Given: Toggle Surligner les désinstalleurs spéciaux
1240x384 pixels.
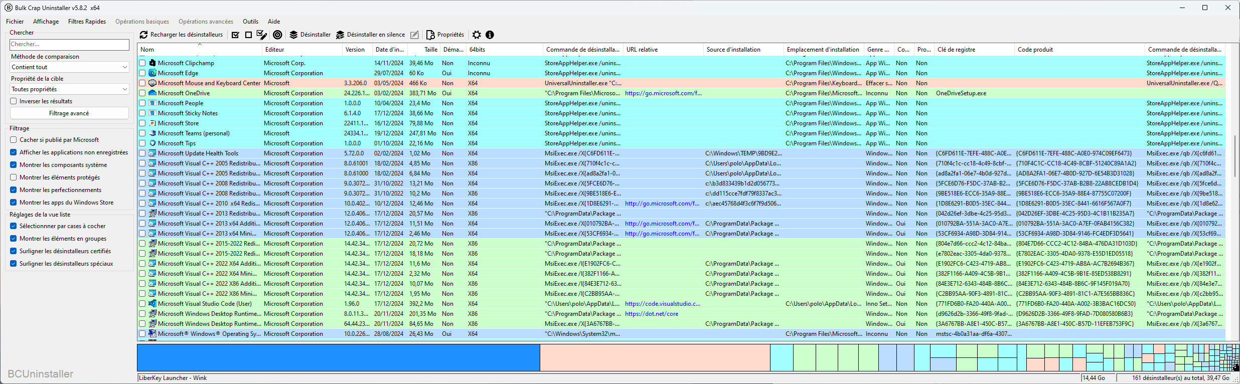Looking at the screenshot, I should 14,264.
